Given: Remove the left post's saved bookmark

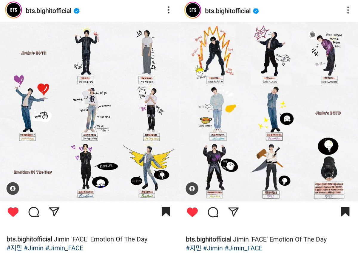Looking at the screenshot, I should pyautogui.click(x=166, y=212).
